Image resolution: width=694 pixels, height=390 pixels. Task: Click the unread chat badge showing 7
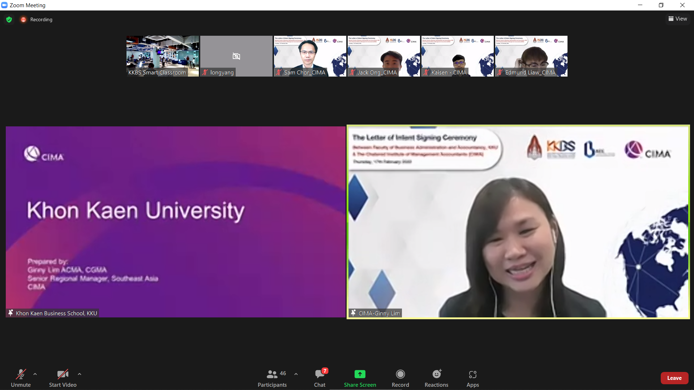pyautogui.click(x=325, y=371)
